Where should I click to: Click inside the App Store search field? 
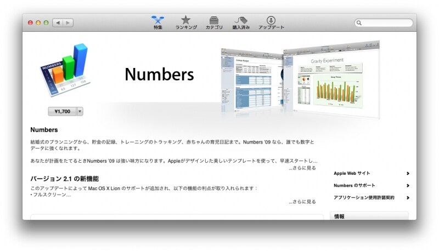point(384,23)
